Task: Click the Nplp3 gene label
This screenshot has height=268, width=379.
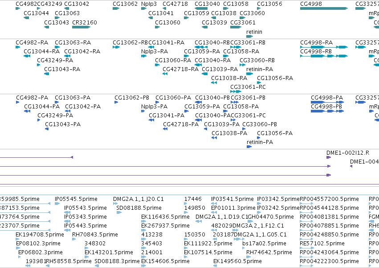Action: pyautogui.click(x=149, y=4)
